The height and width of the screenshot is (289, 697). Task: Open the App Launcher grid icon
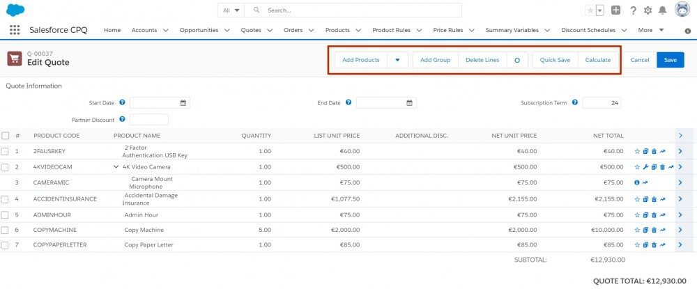click(x=15, y=30)
